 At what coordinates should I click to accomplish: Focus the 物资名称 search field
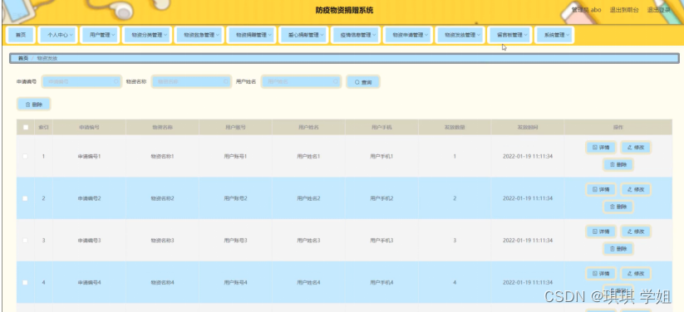coord(191,82)
